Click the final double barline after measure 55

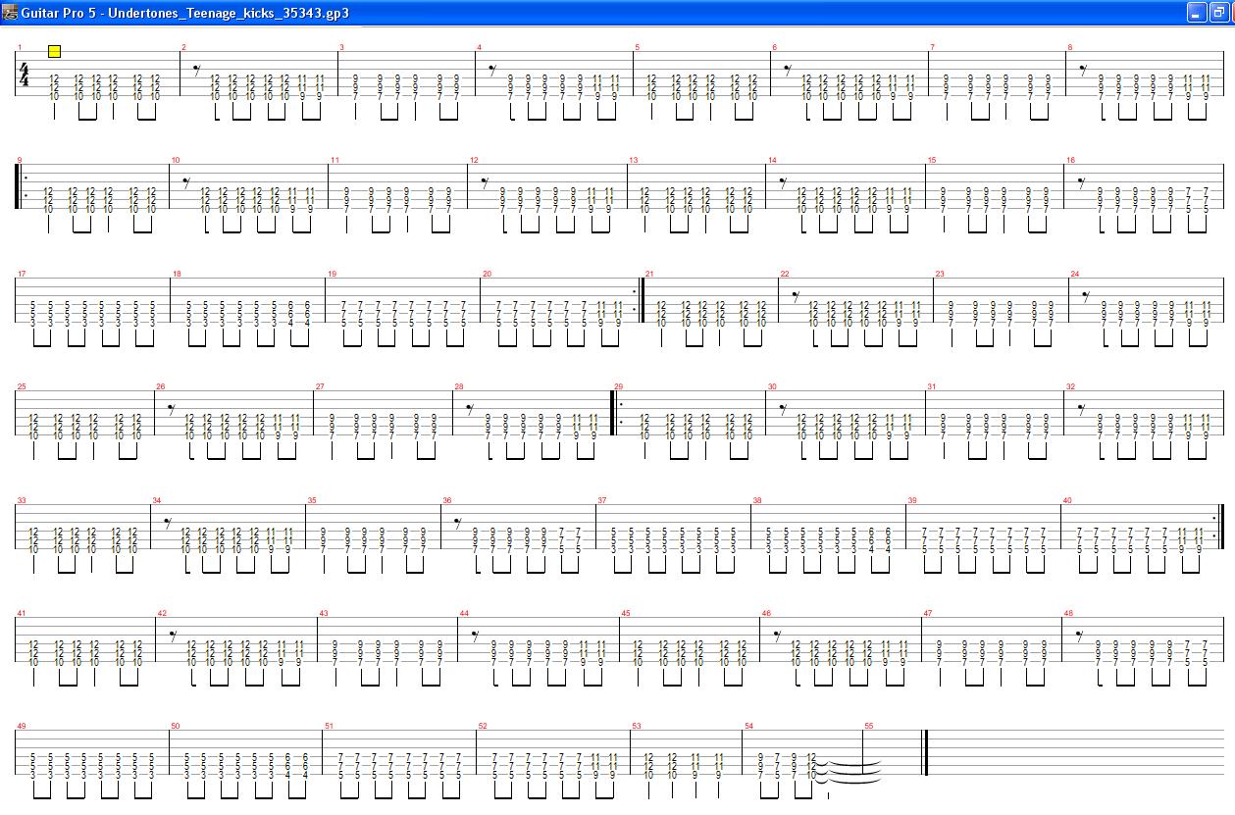tap(925, 753)
